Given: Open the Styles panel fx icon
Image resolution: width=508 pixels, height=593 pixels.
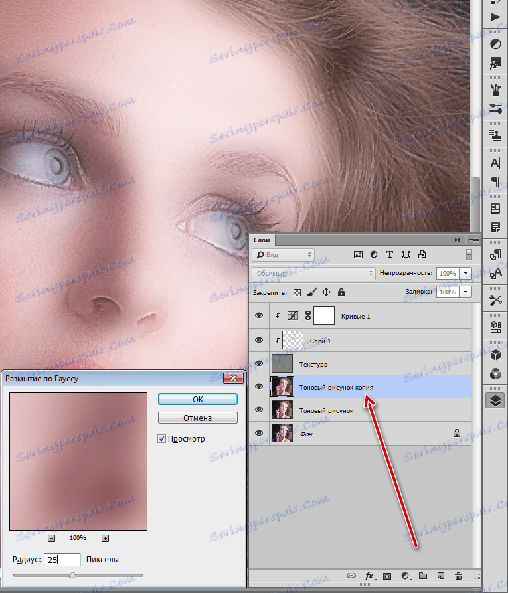Looking at the screenshot, I should click(x=495, y=64).
